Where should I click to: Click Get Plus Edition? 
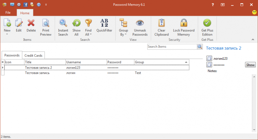click(207, 27)
